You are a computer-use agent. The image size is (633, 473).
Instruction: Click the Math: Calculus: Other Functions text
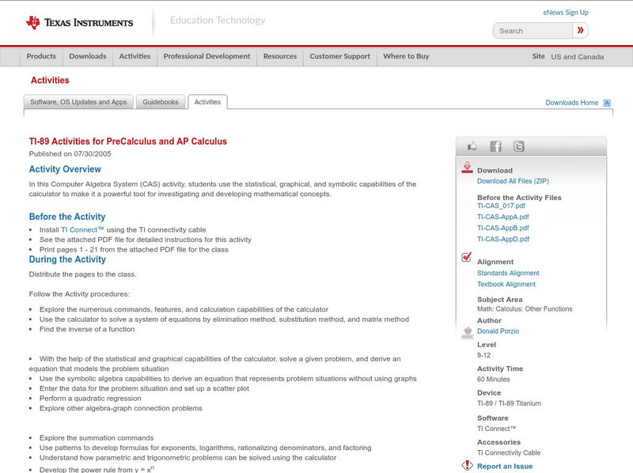pyautogui.click(x=525, y=309)
